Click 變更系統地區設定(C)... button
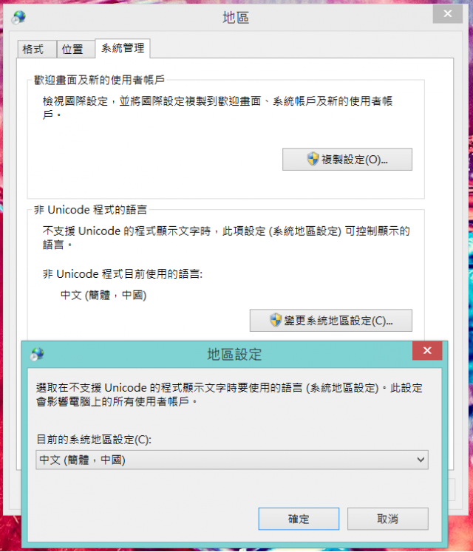 [330, 321]
